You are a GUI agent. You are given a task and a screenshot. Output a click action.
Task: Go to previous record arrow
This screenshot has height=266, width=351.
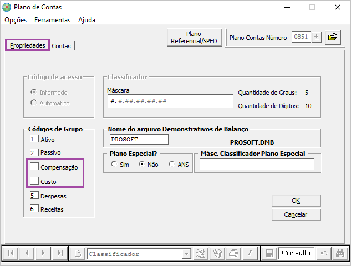pyautogui.click(x=27, y=253)
